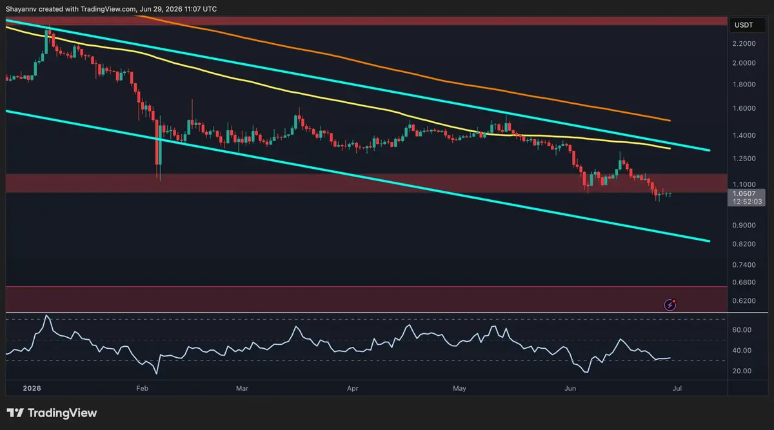Click the 2.2000 price axis label
This screenshot has height=430, width=774.
click(x=744, y=44)
